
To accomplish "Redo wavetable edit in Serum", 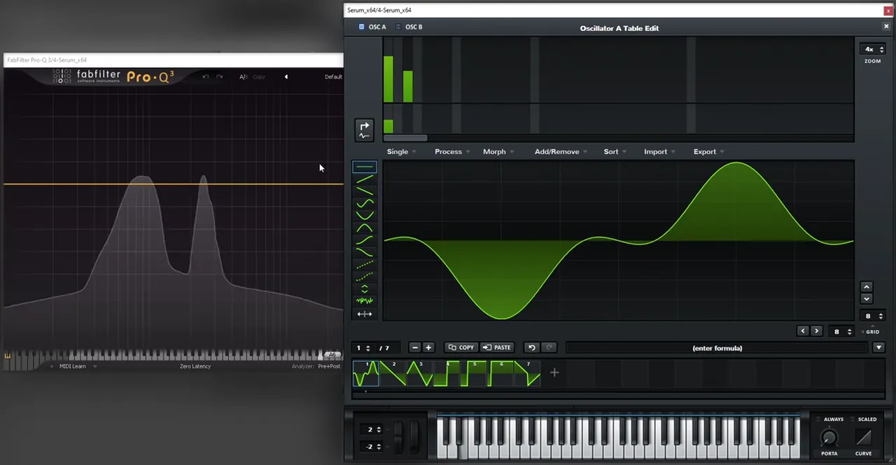I will [549, 347].
